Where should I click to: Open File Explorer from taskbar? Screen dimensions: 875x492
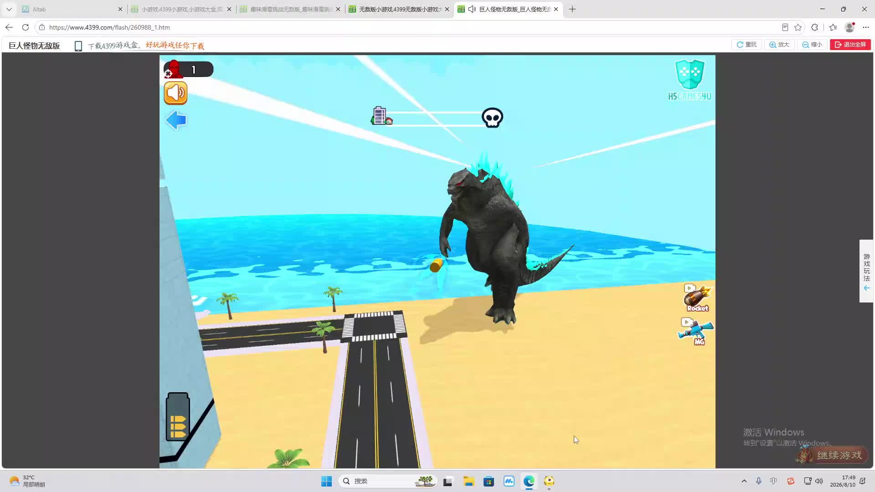(468, 481)
